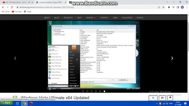This screenshot has width=189, height=106.
Task: Select the fifth image indicator dot
Action: [x=100, y=91]
